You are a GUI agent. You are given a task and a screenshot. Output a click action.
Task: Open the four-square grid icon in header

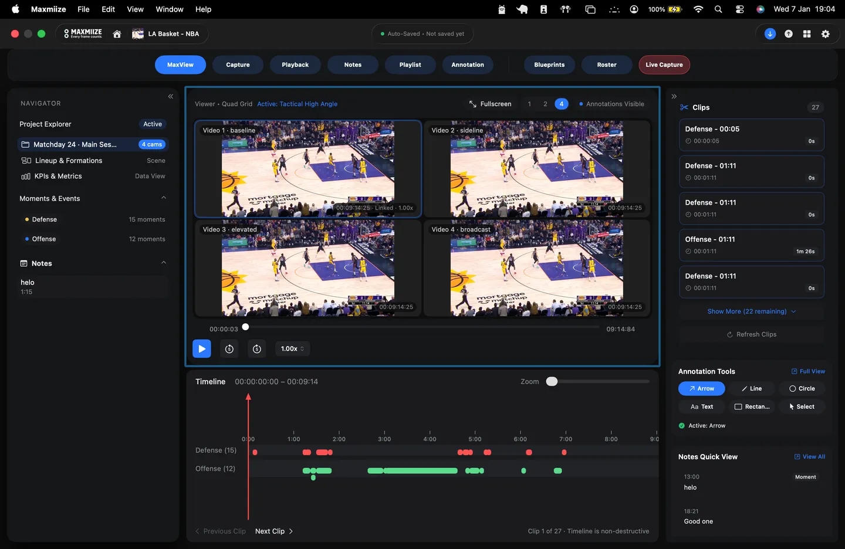(807, 34)
